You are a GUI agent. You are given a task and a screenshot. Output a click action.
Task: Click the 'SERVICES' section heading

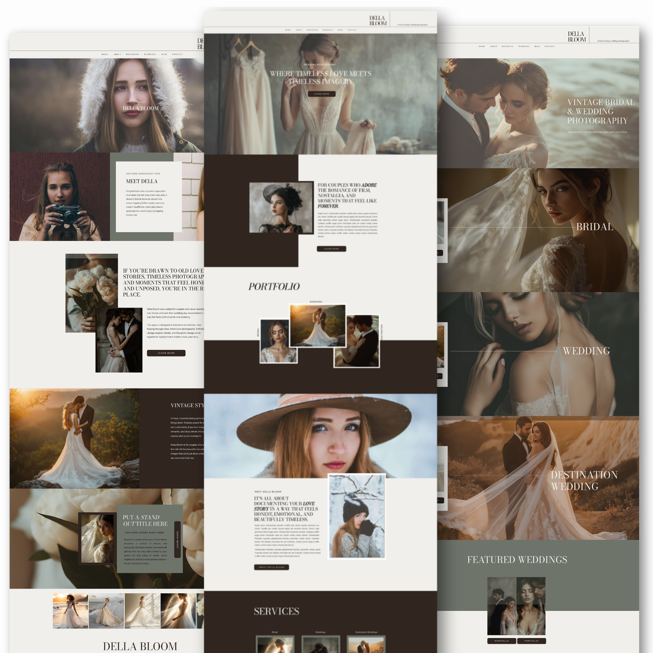tap(277, 611)
